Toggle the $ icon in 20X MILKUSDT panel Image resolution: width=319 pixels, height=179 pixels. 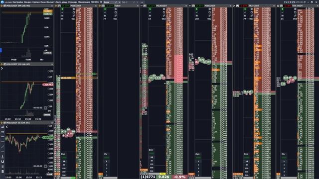pos(196,9)
